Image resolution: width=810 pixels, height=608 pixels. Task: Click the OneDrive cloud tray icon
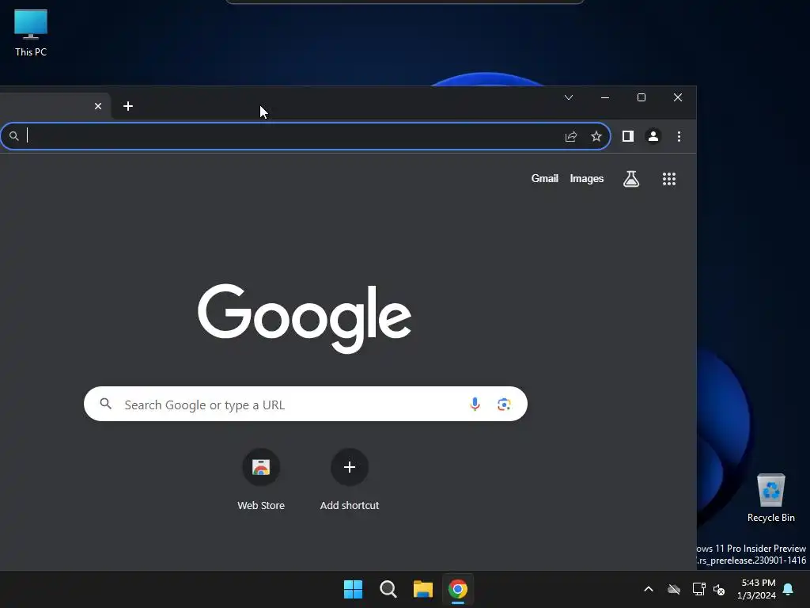tap(674, 589)
